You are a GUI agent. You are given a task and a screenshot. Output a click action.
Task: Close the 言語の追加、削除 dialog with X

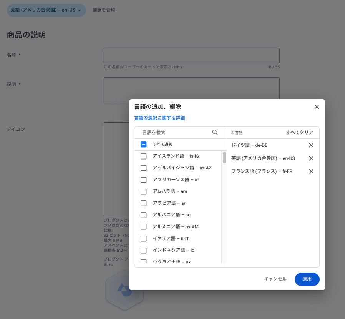coord(317,107)
